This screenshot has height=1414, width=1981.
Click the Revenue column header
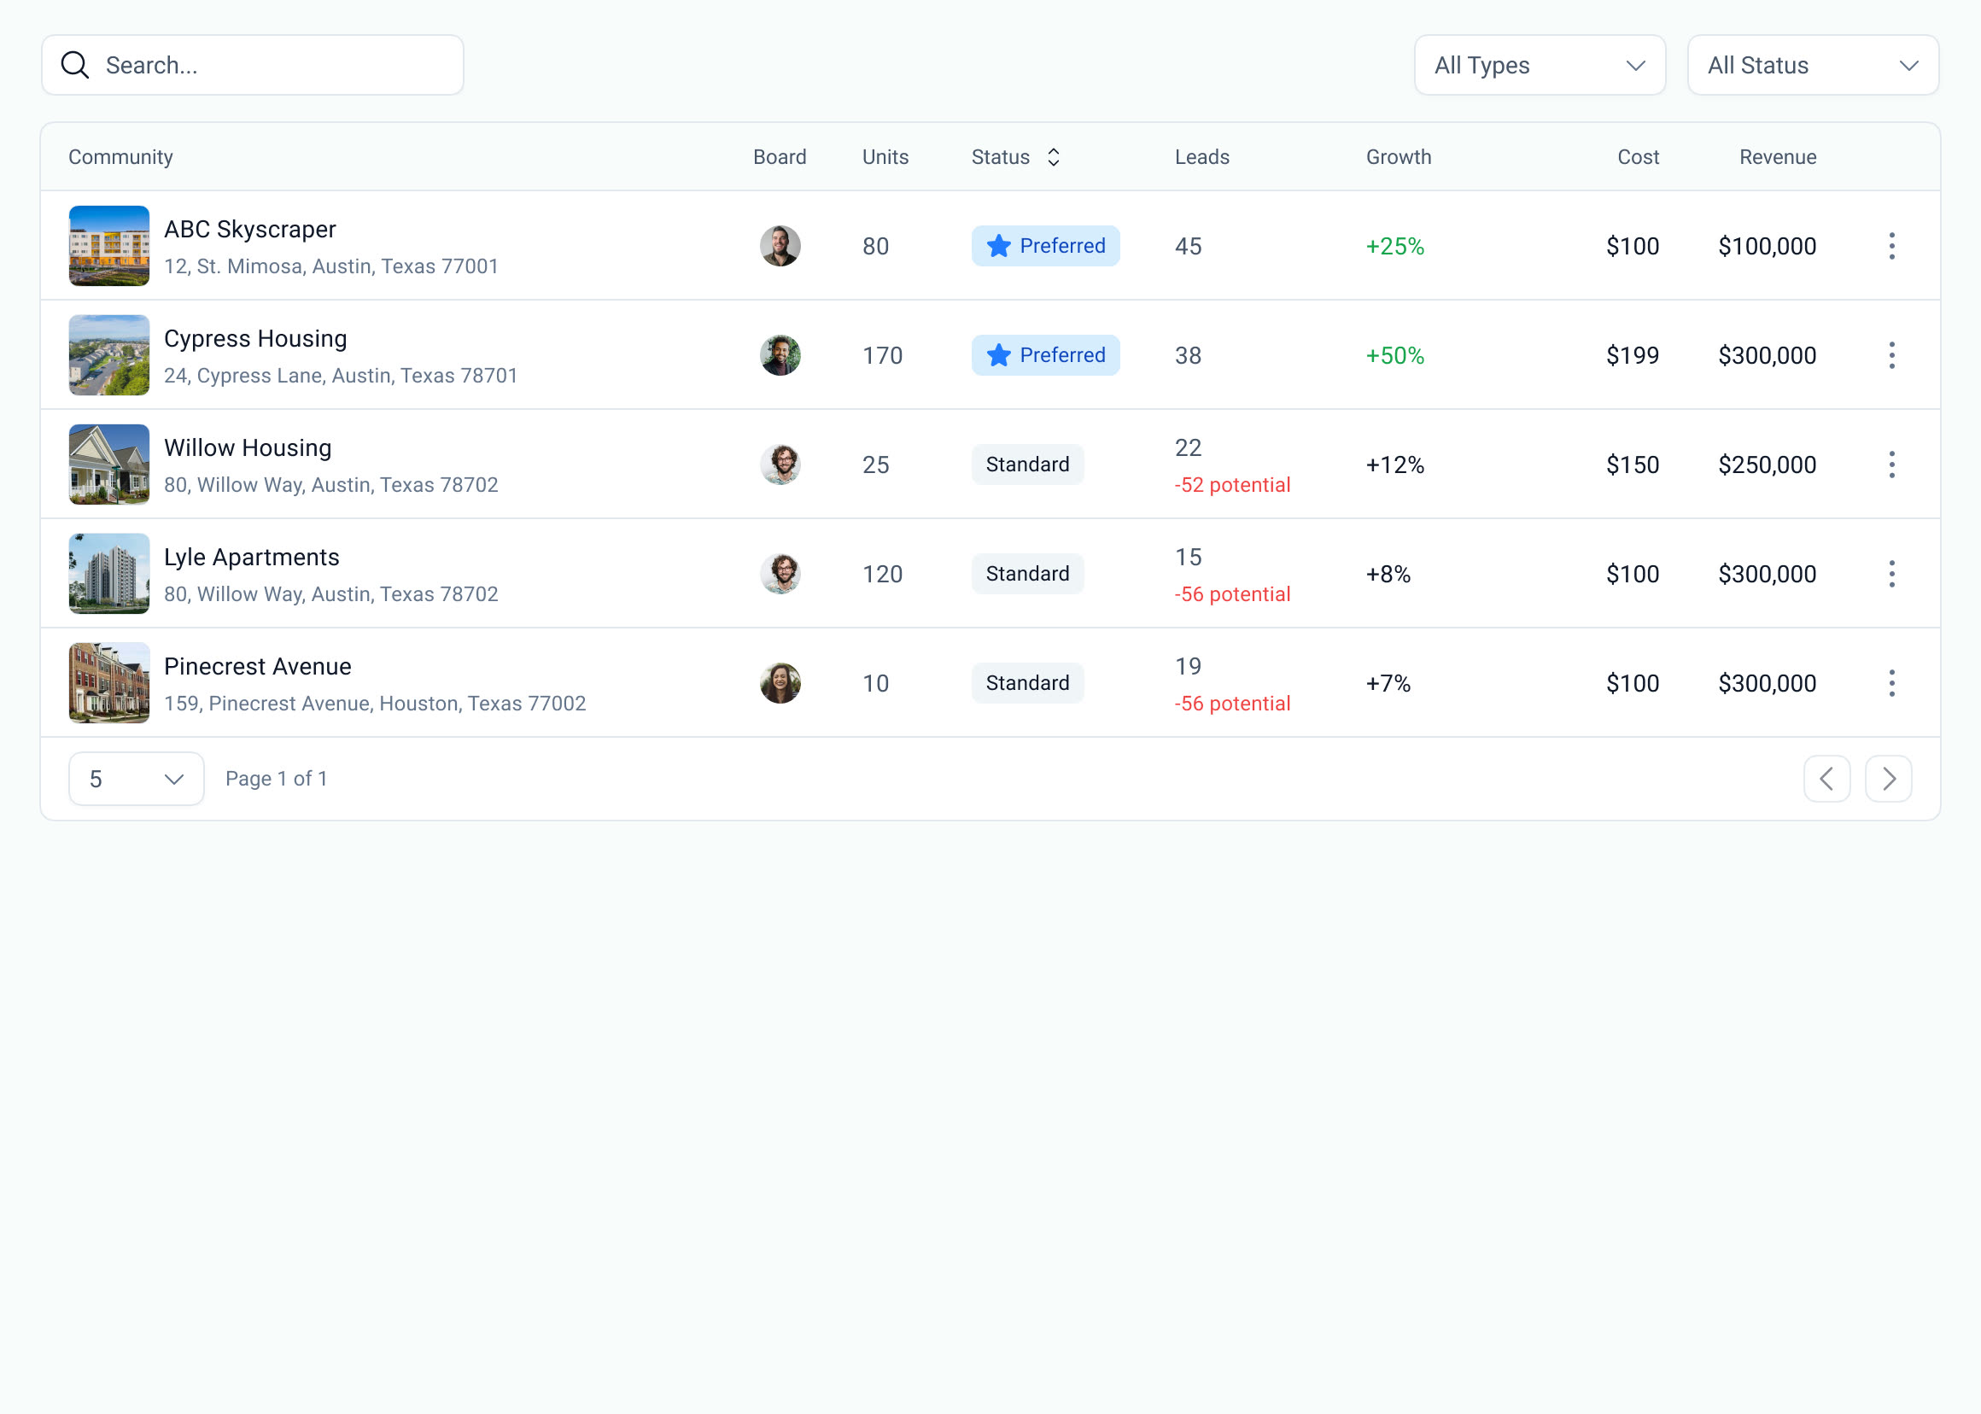tap(1777, 158)
